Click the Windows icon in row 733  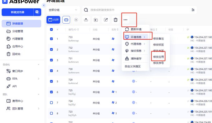[x=113, y=39]
